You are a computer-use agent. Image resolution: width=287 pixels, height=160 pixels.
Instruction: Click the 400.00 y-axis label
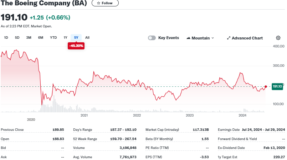click(x=278, y=46)
